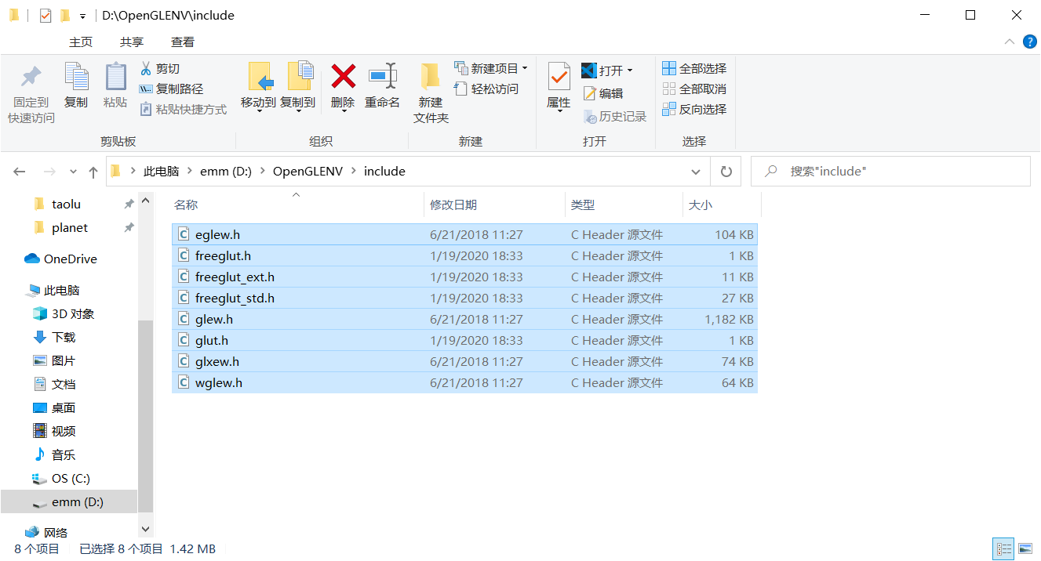Navigate to OpenGLENV via breadcrumb
Screen dimensions: 1041x561
tap(308, 171)
